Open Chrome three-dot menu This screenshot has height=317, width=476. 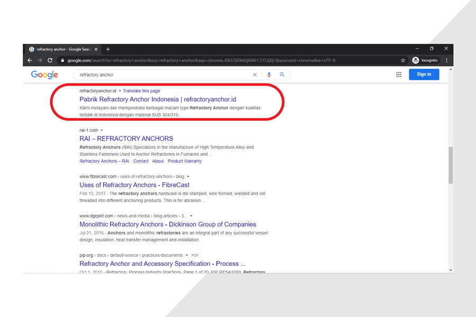[446, 60]
